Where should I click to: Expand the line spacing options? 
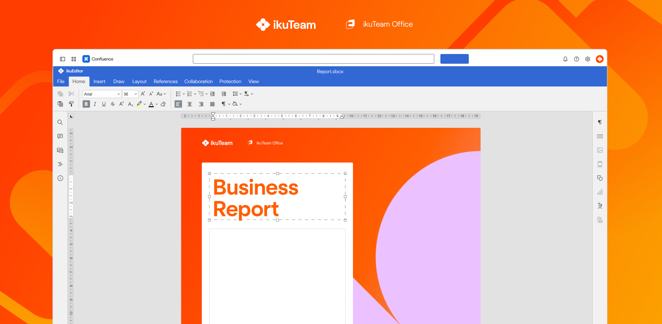coord(241,94)
